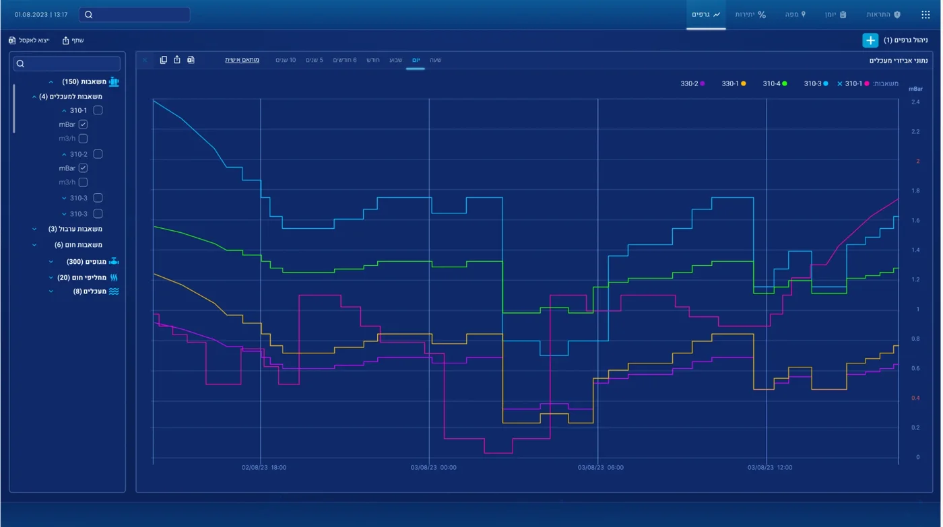Viewport: 943px width, 527px height.
Task: Select the 5 שנים range
Action: 315,60
